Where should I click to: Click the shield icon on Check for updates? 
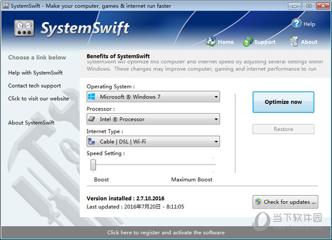click(258, 202)
